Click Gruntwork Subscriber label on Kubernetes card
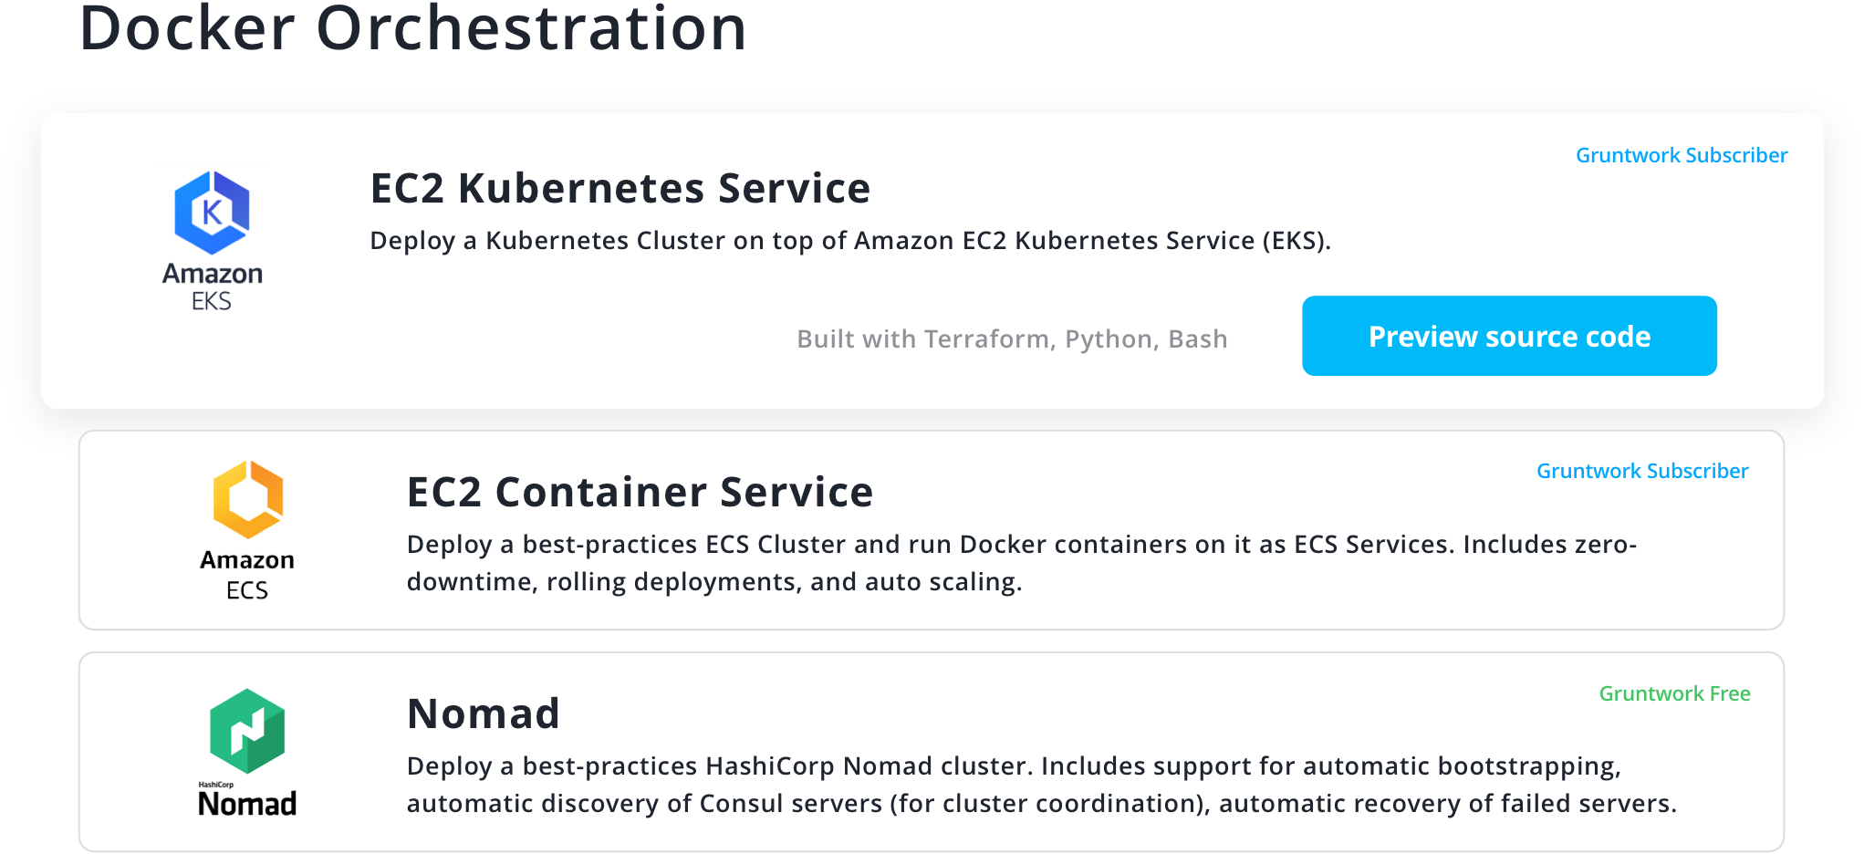Screen dimensions: 1864x854 1682,155
